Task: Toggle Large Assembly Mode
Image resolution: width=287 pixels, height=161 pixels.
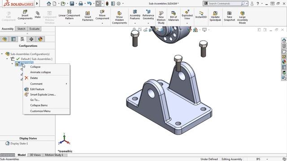Action: pos(242,17)
